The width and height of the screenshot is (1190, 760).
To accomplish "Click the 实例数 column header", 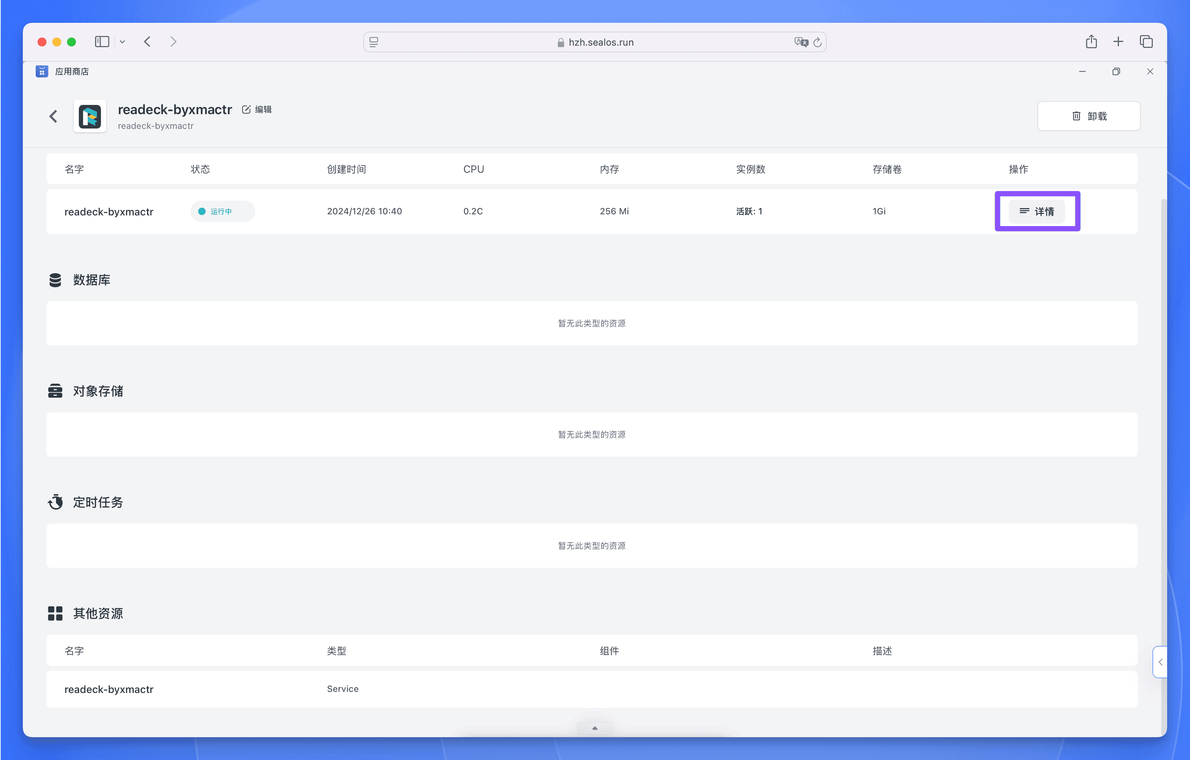I will click(x=751, y=169).
